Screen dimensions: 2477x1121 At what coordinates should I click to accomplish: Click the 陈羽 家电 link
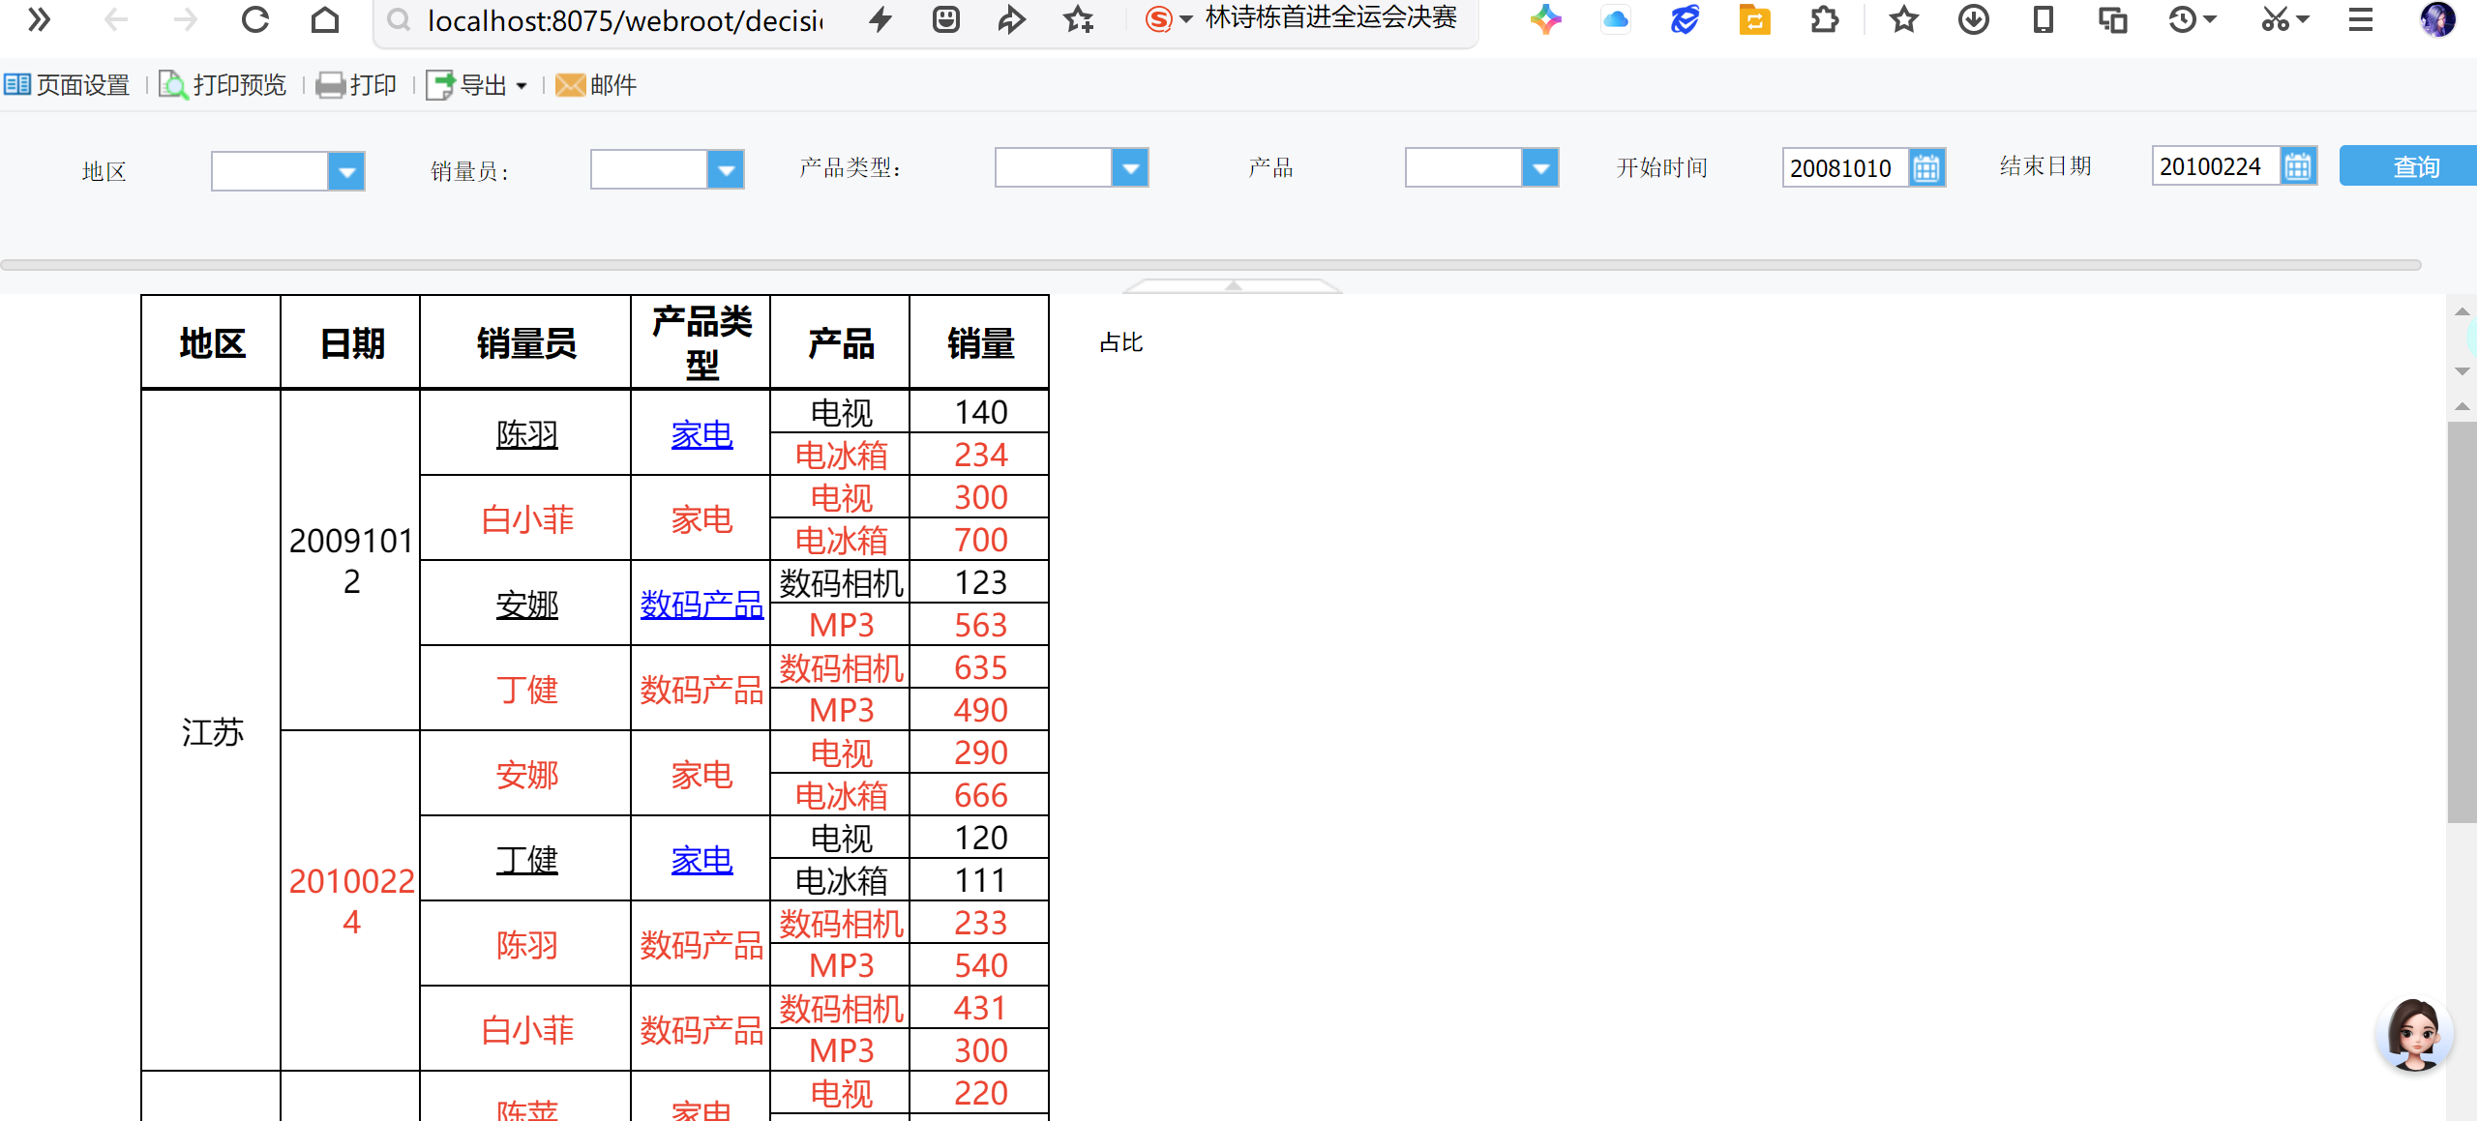[701, 434]
